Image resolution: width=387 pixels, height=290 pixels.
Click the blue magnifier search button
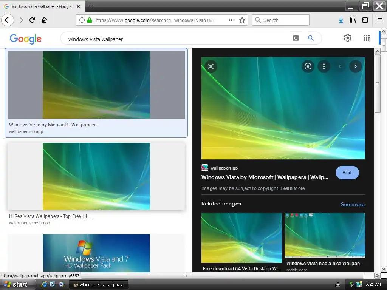311,38
